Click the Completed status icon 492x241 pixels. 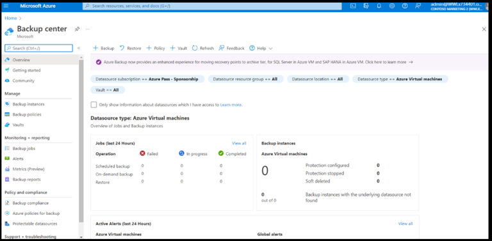click(x=221, y=153)
